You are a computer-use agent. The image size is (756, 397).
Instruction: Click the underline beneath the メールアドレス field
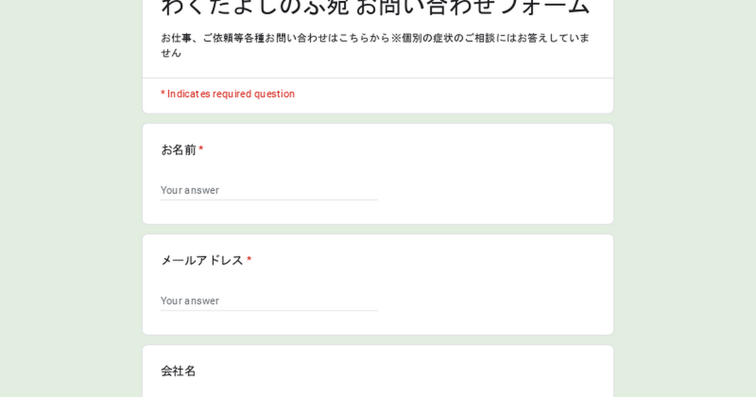click(268, 311)
